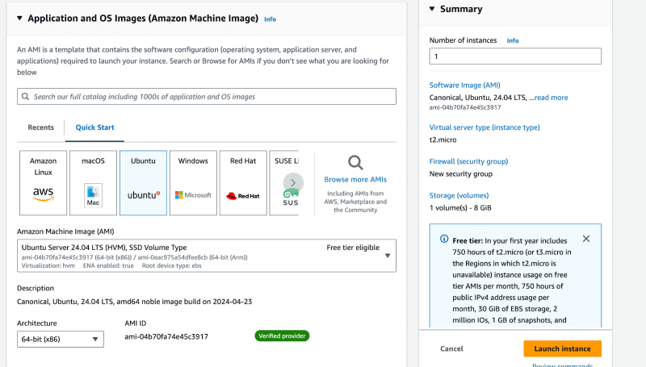Open the Info link beside Application and OS Images
The image size is (646, 367).
pos(270,19)
